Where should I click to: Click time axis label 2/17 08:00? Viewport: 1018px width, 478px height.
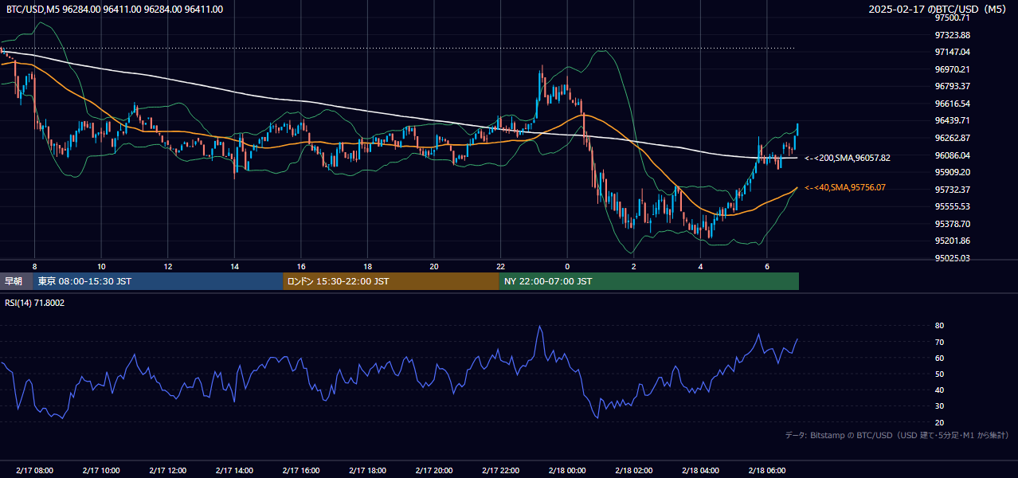coord(34,471)
